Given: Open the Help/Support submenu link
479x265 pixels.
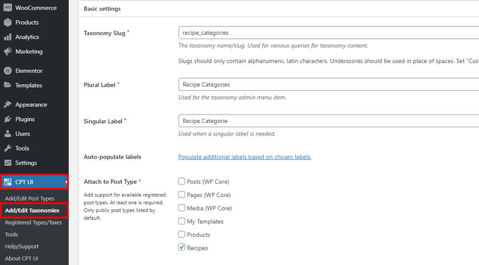Looking at the screenshot, I should point(22,246).
